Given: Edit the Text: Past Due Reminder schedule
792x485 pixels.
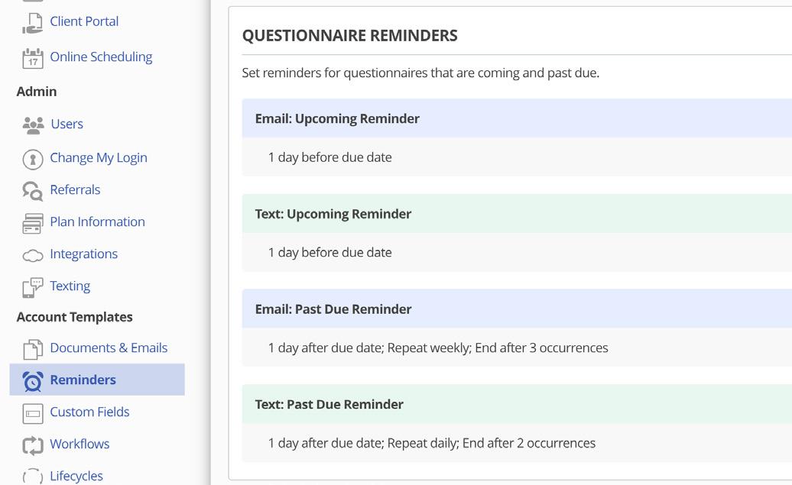Looking at the screenshot, I should click(431, 443).
